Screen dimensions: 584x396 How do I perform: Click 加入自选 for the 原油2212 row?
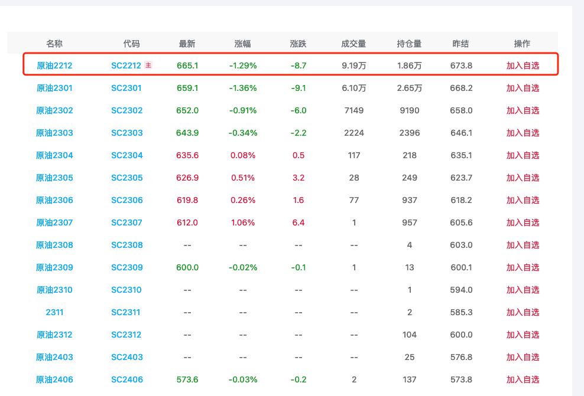coord(523,66)
